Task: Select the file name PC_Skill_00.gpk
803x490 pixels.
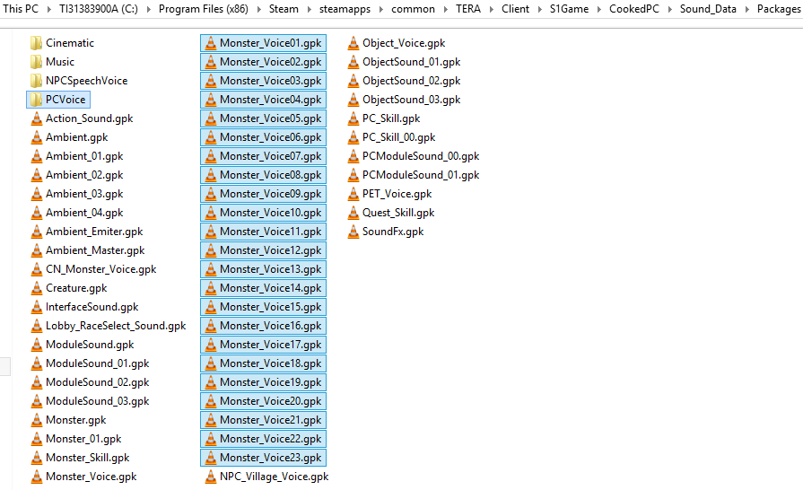Action: click(x=399, y=137)
